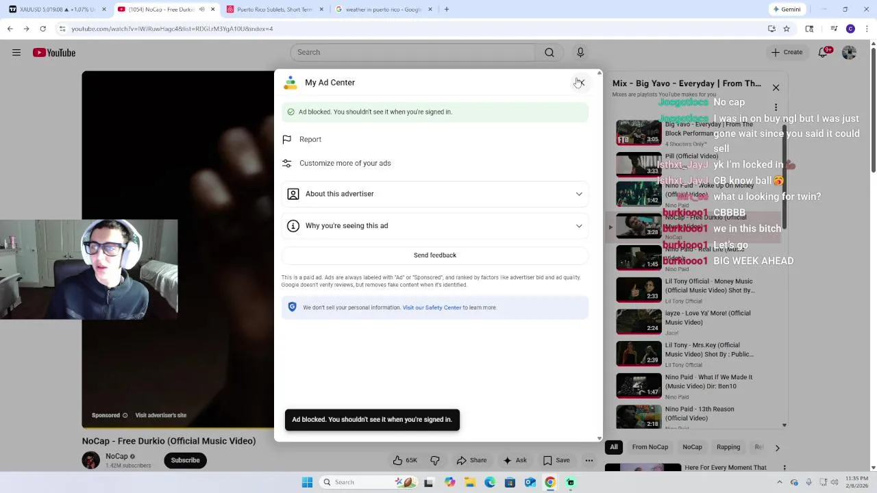This screenshot has width=877, height=493.
Task: Switch to weather in puerto rico tab
Action: point(382,10)
